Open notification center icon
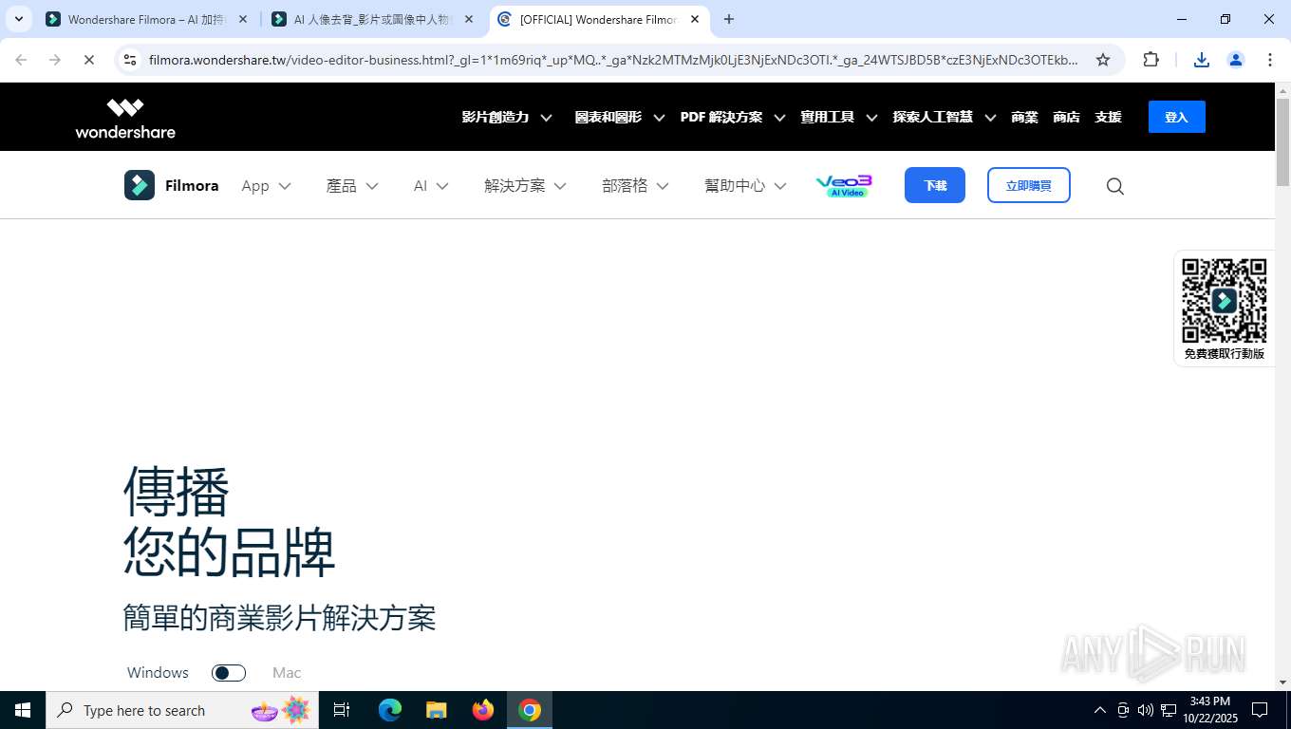 pos(1260,710)
